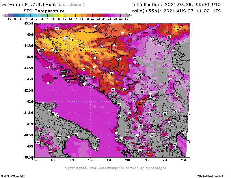Click the 43N latitude label
Viewport: 231px width, 178px height.
(30, 79)
